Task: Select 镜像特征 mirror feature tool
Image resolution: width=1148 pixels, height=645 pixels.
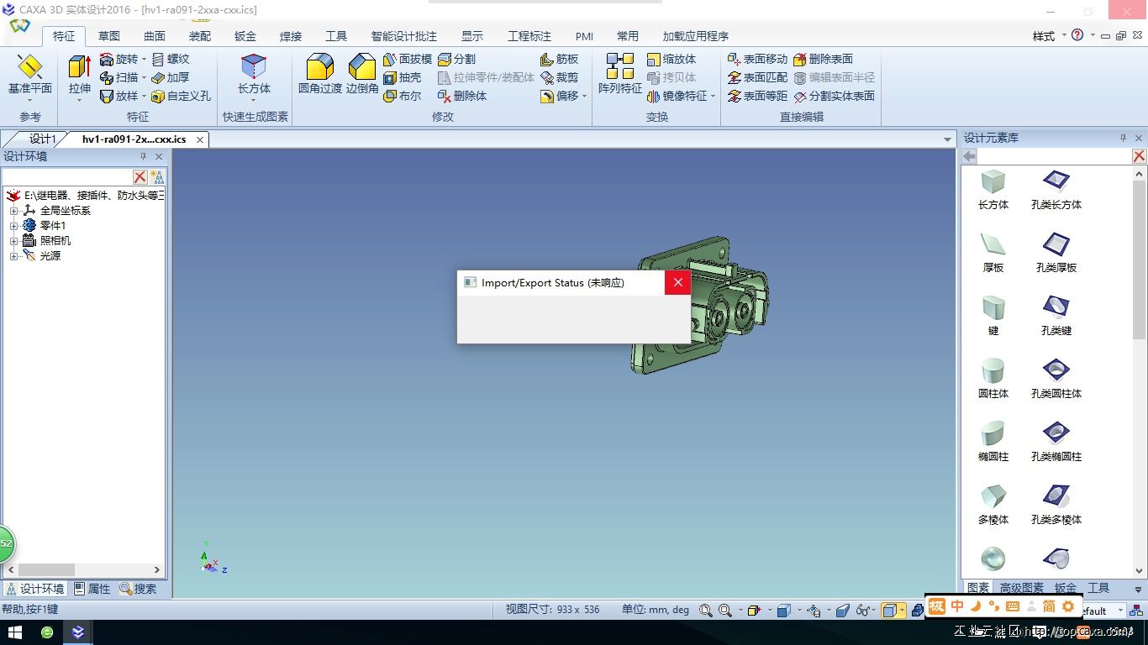Action: [x=677, y=96]
